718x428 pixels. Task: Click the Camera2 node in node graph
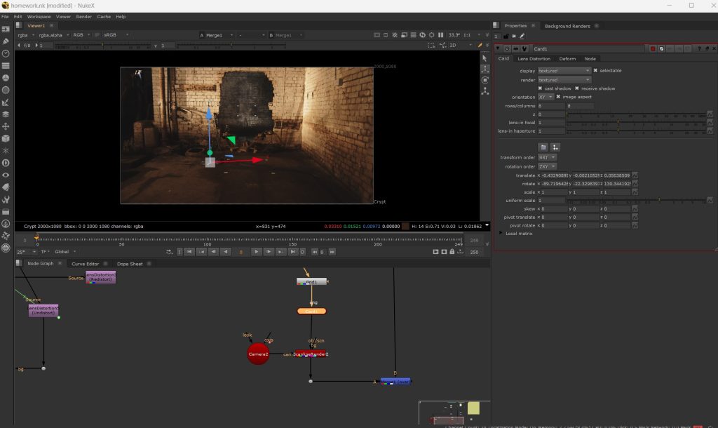pos(258,354)
